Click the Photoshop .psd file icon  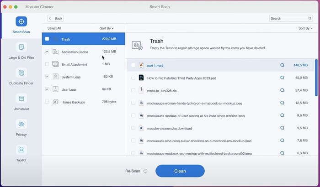click(x=141, y=78)
